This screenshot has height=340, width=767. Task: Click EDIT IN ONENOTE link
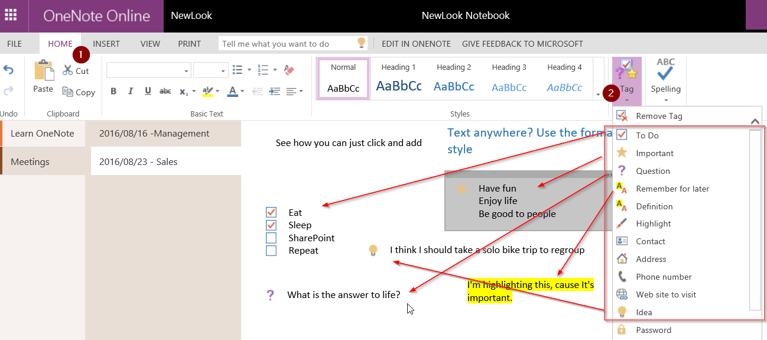(x=416, y=44)
